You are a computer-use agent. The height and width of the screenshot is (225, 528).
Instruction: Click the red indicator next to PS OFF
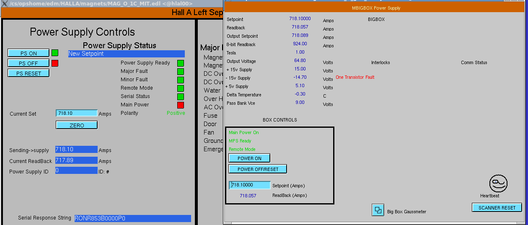click(x=55, y=63)
